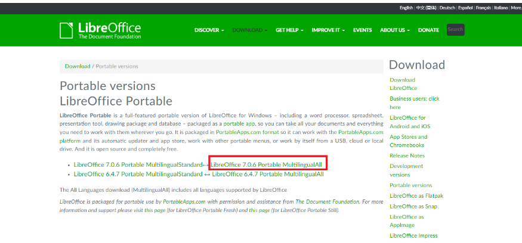Download LibreOffice 7.0.6 Portable MultilingualStandard

point(138,164)
